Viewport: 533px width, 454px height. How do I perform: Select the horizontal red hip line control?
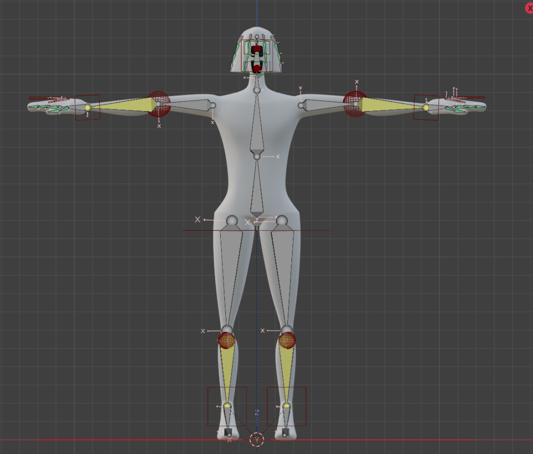coord(257,230)
